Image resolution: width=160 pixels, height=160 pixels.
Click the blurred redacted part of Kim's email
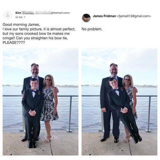click(x=36, y=13)
